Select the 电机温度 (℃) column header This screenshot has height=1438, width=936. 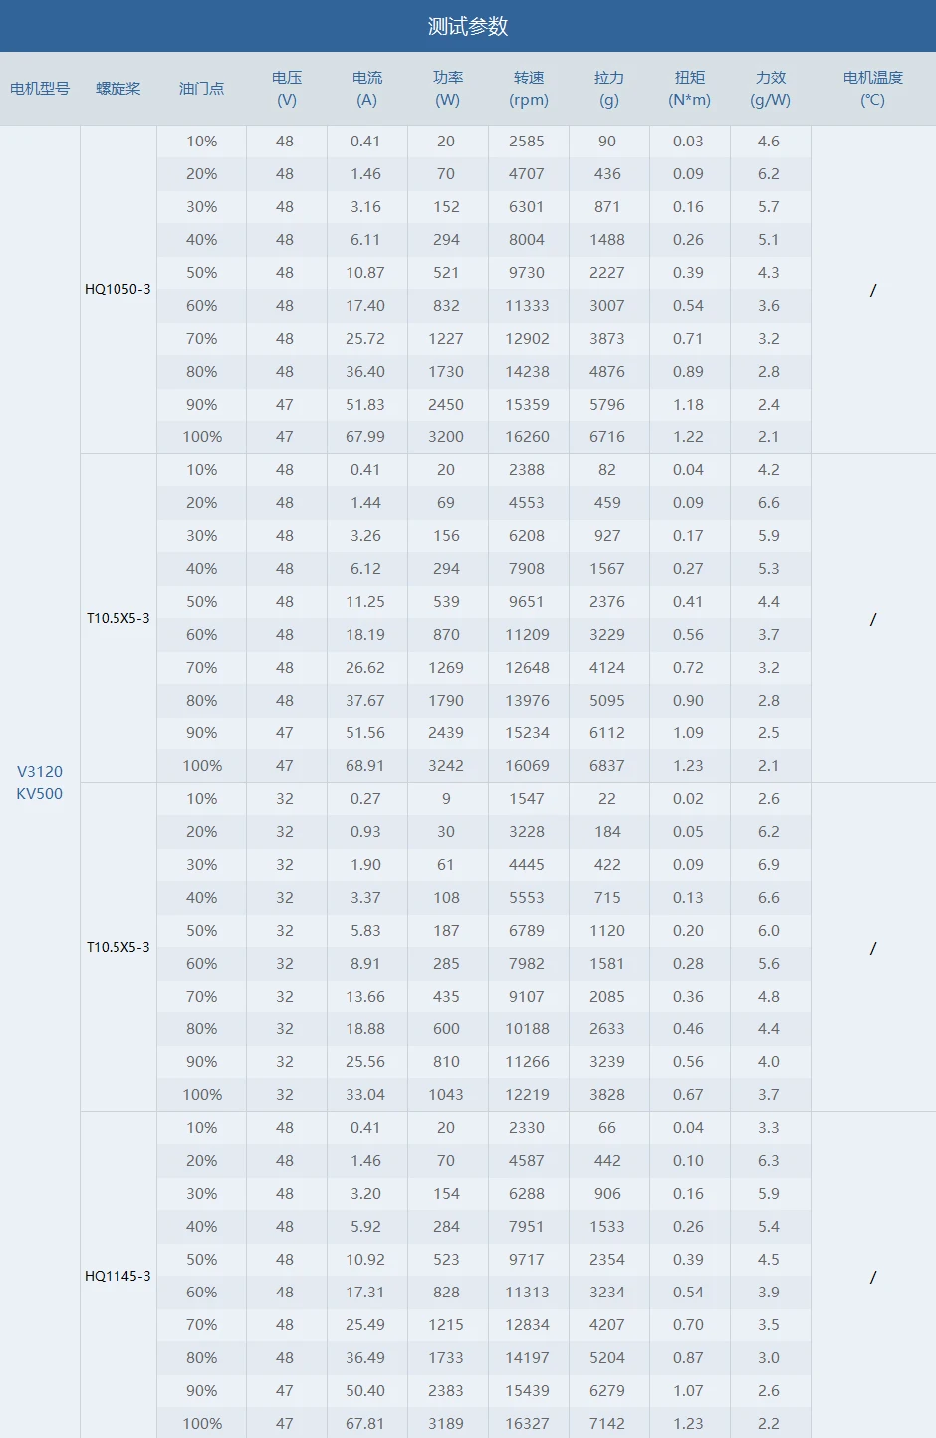873,89
